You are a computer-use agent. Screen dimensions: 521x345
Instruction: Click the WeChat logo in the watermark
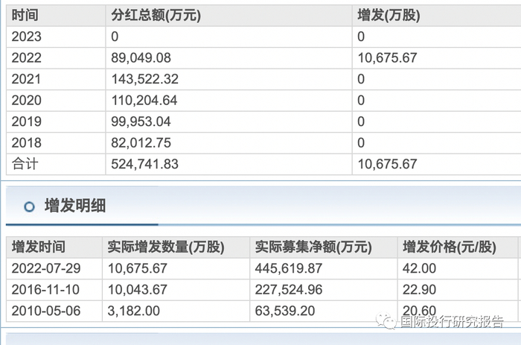tap(386, 321)
